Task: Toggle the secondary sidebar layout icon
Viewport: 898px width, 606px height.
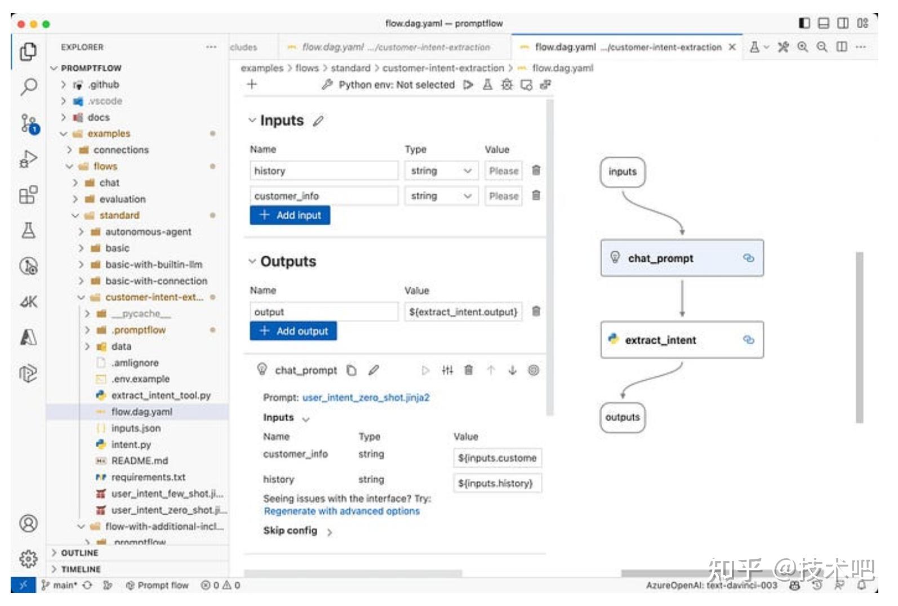Action: click(x=843, y=23)
